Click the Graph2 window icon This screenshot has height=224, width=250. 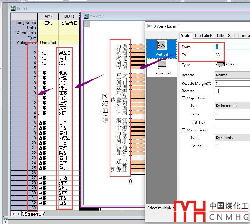pos(86,17)
